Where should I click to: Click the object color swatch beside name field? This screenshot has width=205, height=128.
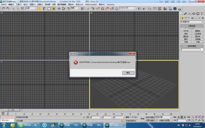[x=202, y=49]
